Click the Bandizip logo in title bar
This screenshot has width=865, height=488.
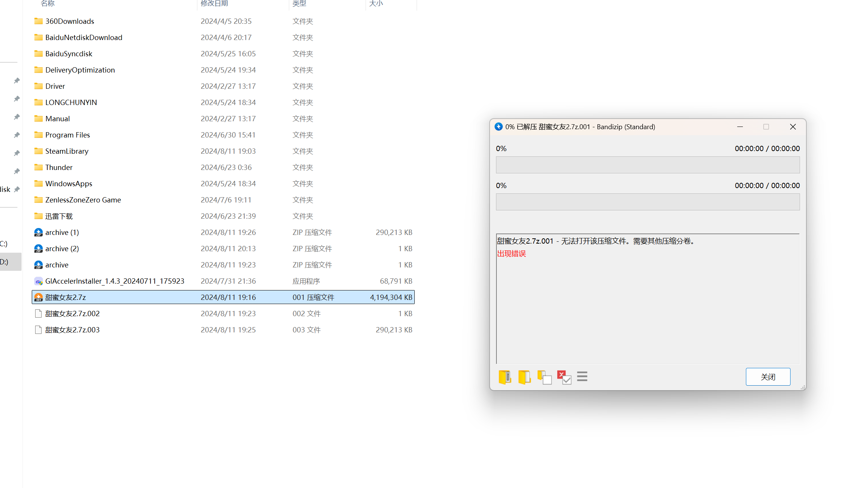tap(499, 127)
